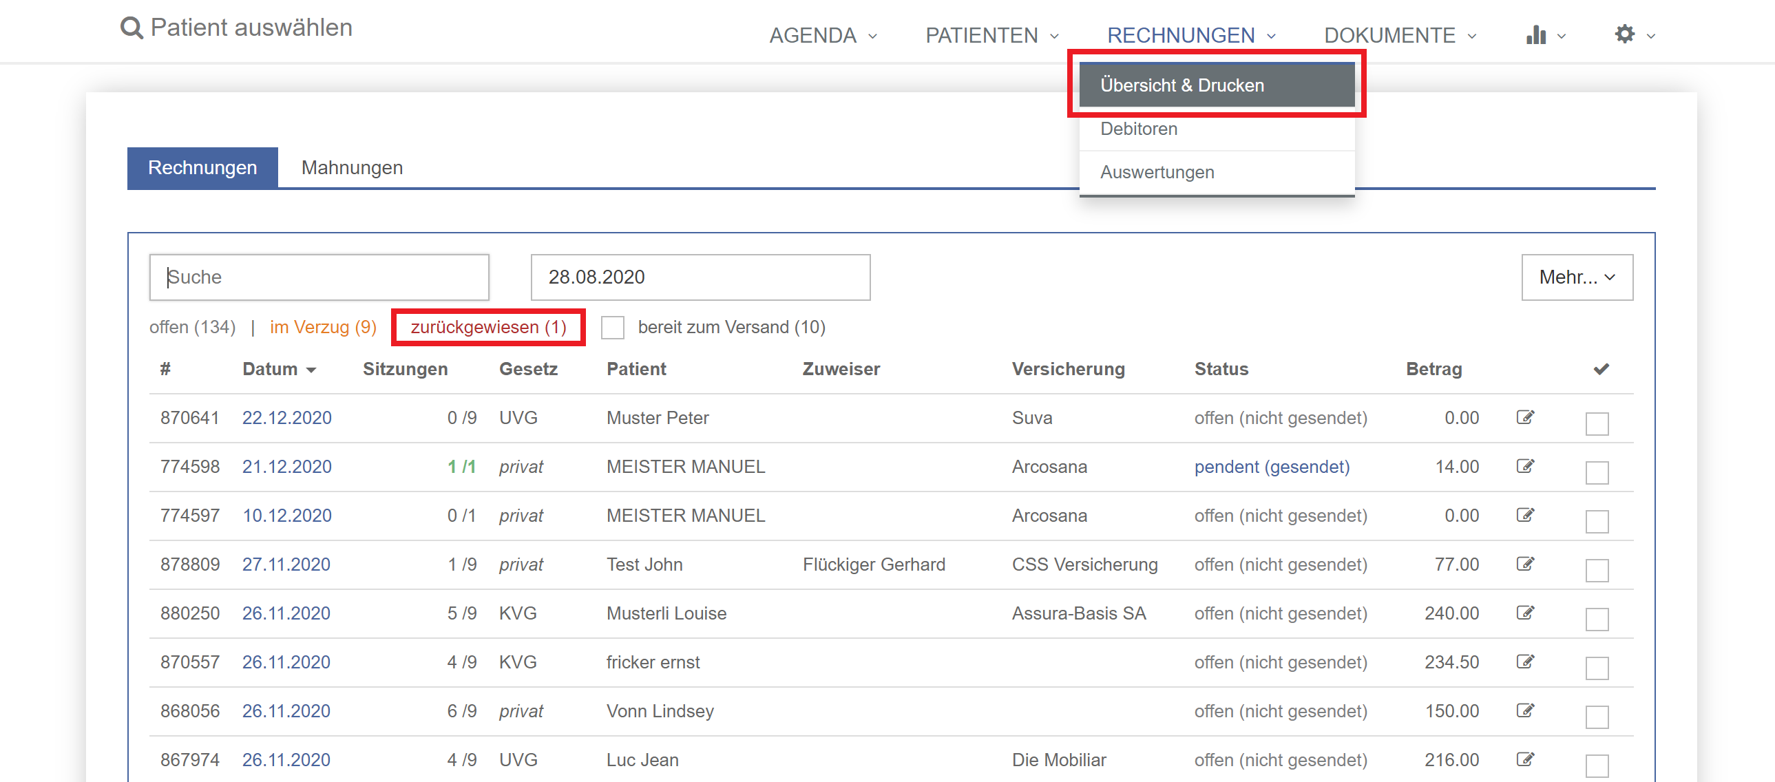
Task: Filter by zurückgewiesen (1)
Action: pos(488,327)
